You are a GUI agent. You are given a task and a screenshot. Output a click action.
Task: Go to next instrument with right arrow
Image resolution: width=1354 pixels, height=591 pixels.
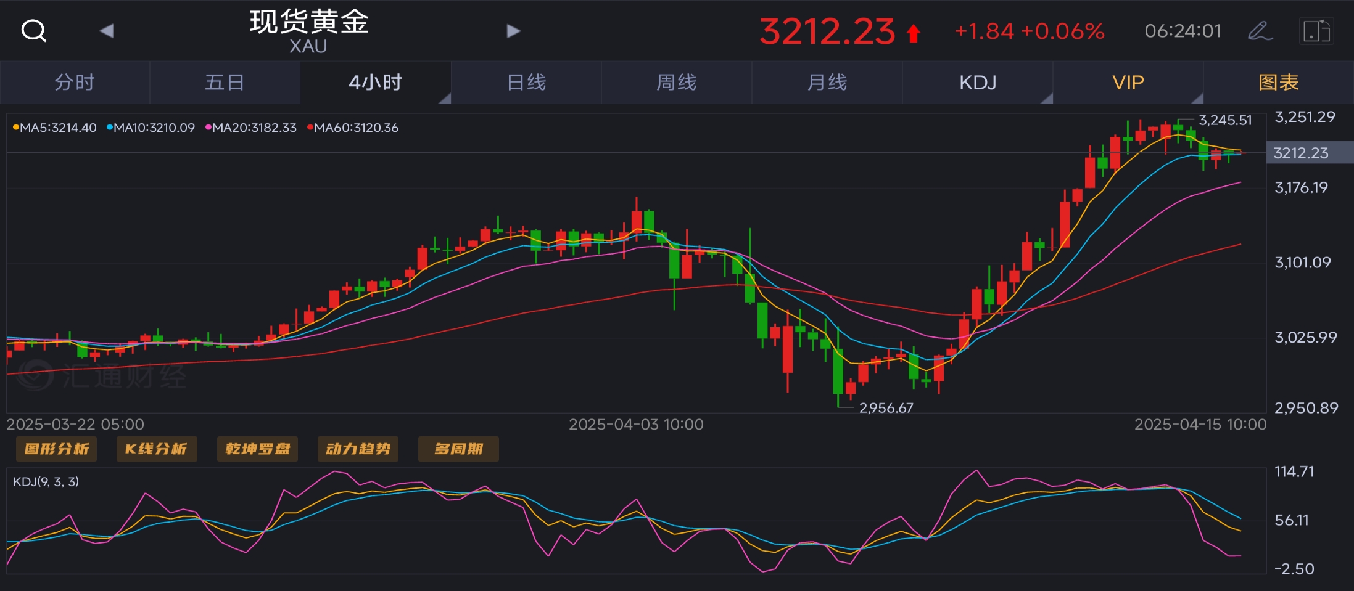(513, 31)
